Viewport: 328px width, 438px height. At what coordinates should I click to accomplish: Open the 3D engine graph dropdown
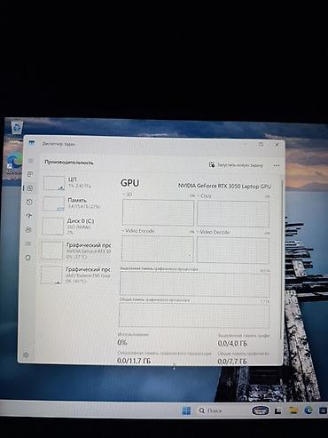127,195
